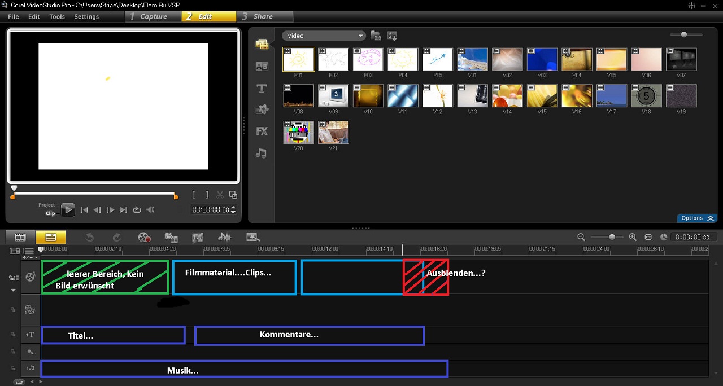
Task: Toggle the Project playback mode
Action: [x=47, y=205]
